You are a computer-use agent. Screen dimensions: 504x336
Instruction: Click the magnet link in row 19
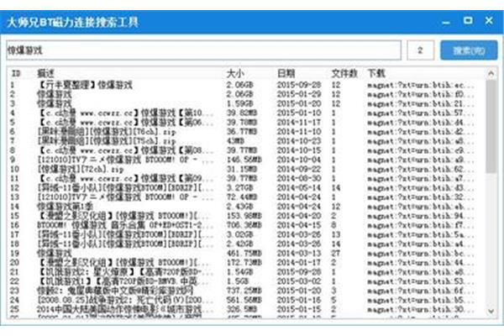421,254
